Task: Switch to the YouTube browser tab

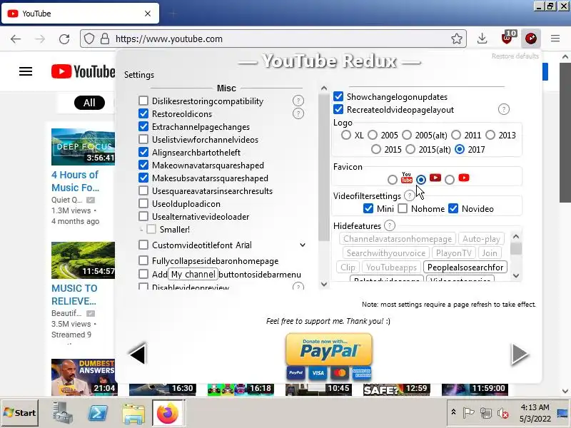Action: click(80, 14)
